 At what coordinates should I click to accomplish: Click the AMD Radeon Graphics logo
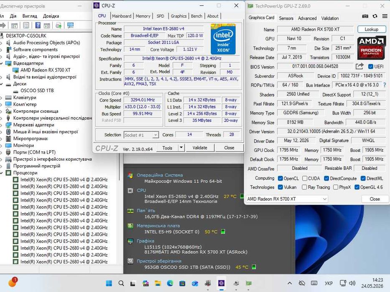371,48
